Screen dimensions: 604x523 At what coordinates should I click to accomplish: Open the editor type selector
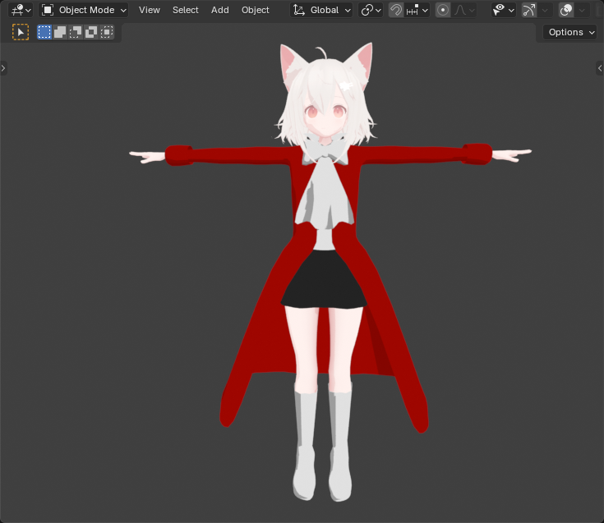tap(21, 10)
